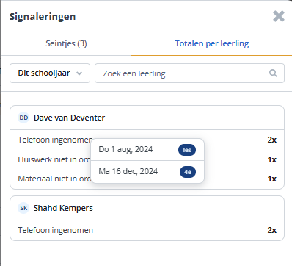Open student Shahd Kempers
The width and height of the screenshot is (292, 266).
63,208
